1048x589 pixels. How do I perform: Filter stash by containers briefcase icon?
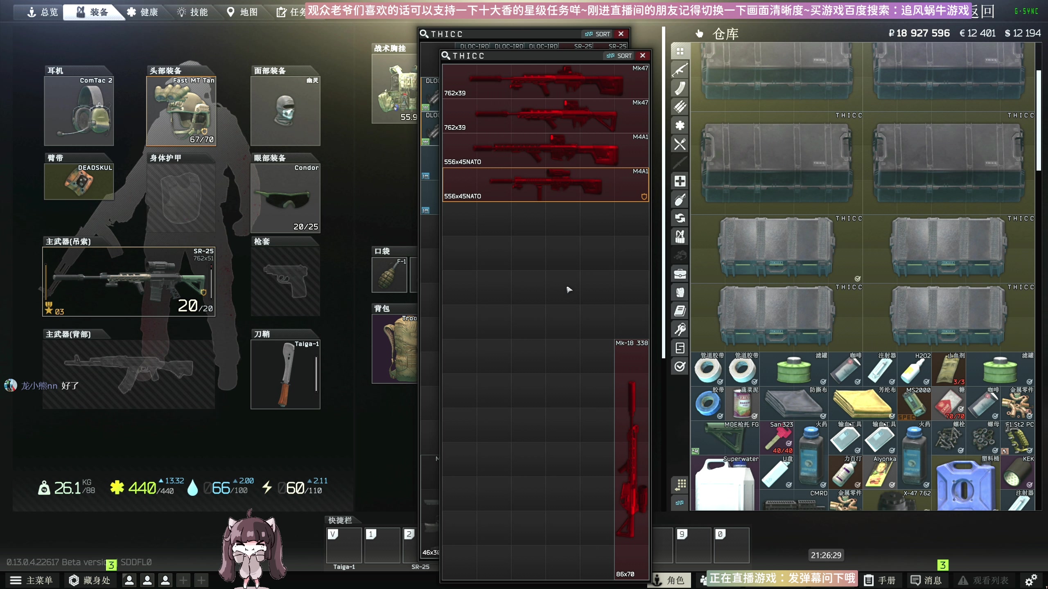point(680,274)
